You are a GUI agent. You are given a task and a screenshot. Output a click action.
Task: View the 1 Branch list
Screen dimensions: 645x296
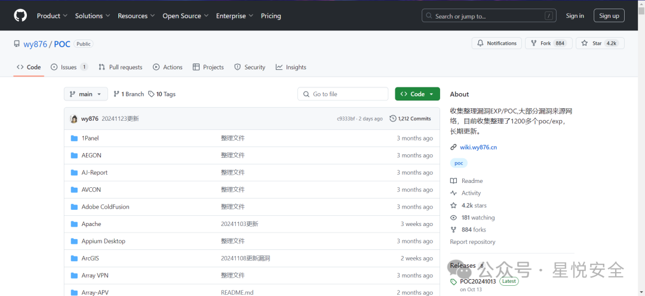click(x=129, y=94)
